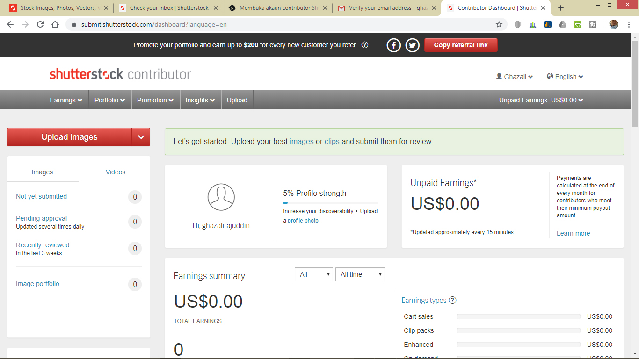This screenshot has height=359, width=639.
Task: Open a new browser tab
Action: pyautogui.click(x=561, y=8)
